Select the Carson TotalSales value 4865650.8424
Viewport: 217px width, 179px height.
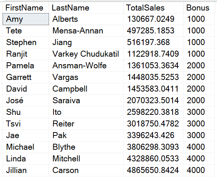[153, 170]
